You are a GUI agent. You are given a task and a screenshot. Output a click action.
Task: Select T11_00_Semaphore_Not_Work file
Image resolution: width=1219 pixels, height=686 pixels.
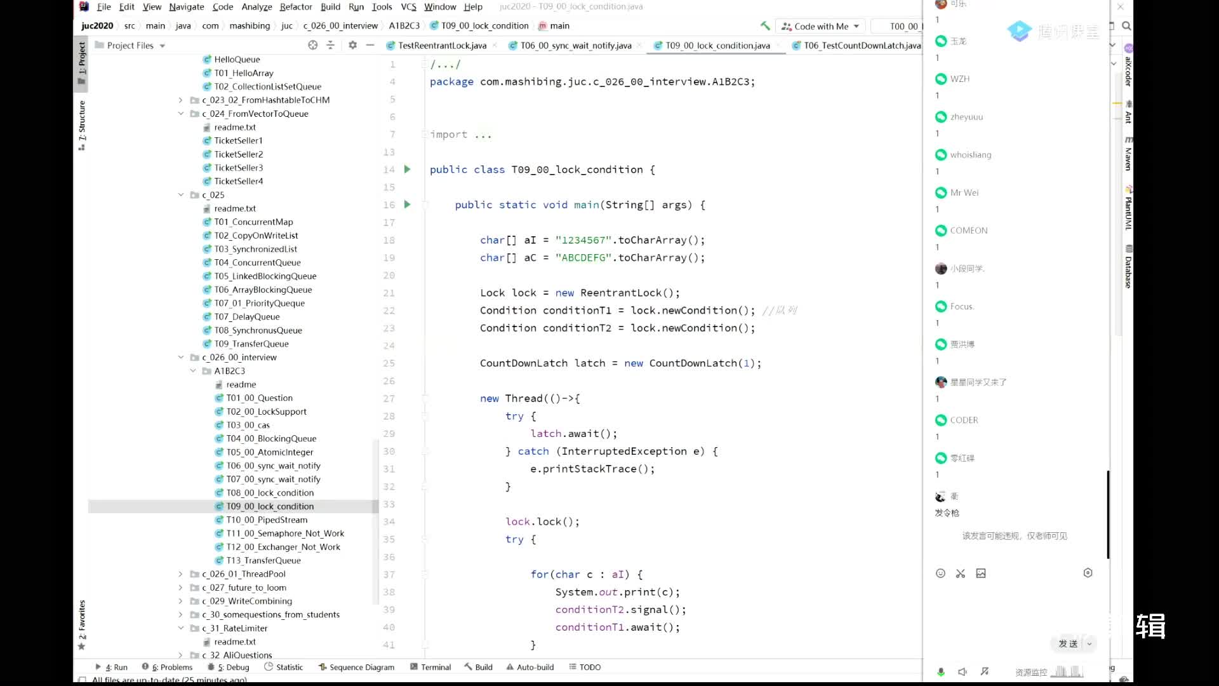(x=284, y=533)
